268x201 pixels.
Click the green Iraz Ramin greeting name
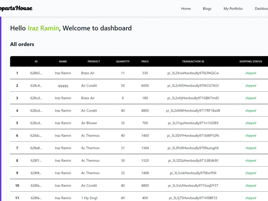(43, 28)
